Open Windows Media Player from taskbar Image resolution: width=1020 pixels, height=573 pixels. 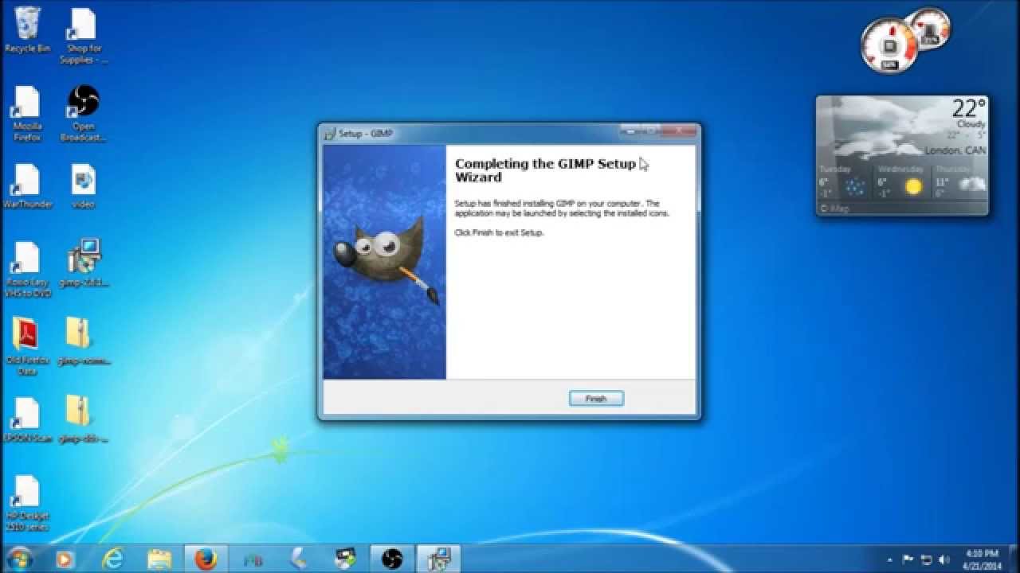click(x=66, y=559)
